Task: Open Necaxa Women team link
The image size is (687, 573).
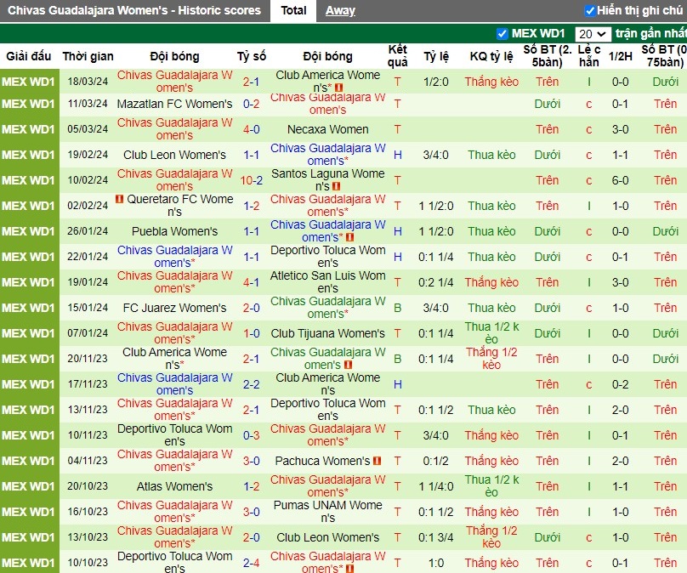Action: (327, 129)
